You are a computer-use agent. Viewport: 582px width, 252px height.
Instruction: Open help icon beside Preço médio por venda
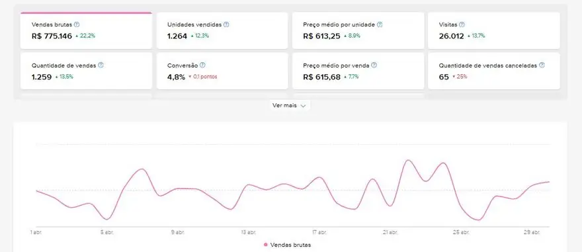(x=374, y=65)
